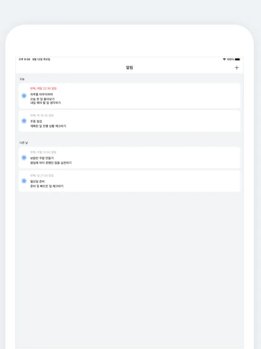Click the 목 19:30 알림 time label
The image size is (261, 349).
(42, 115)
